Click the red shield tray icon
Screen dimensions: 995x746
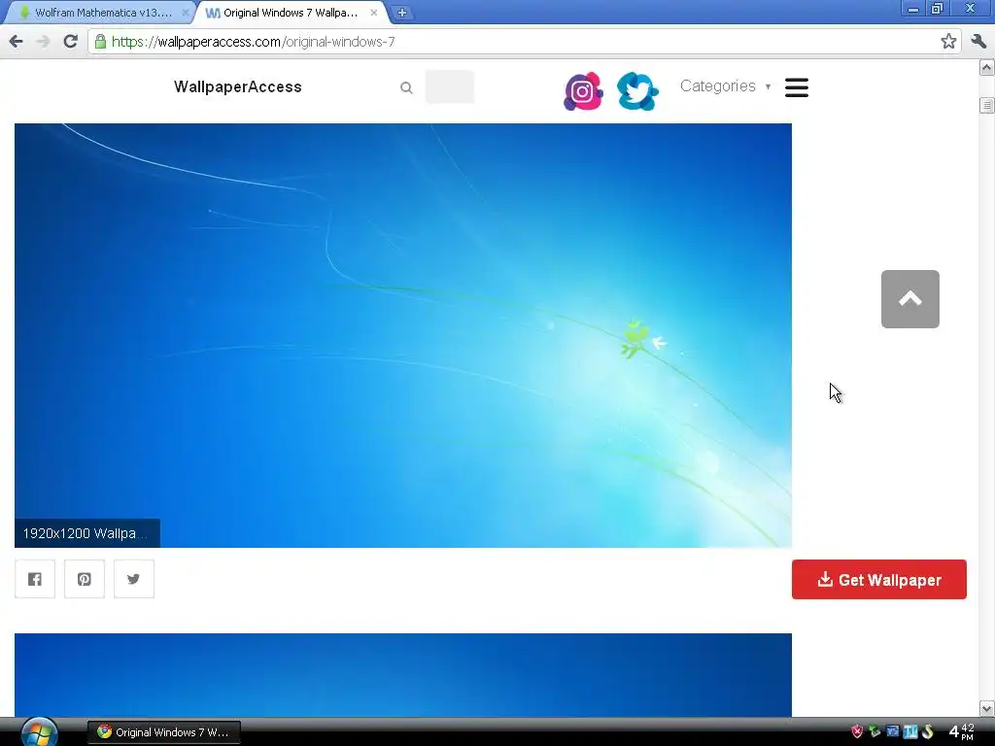point(857,731)
